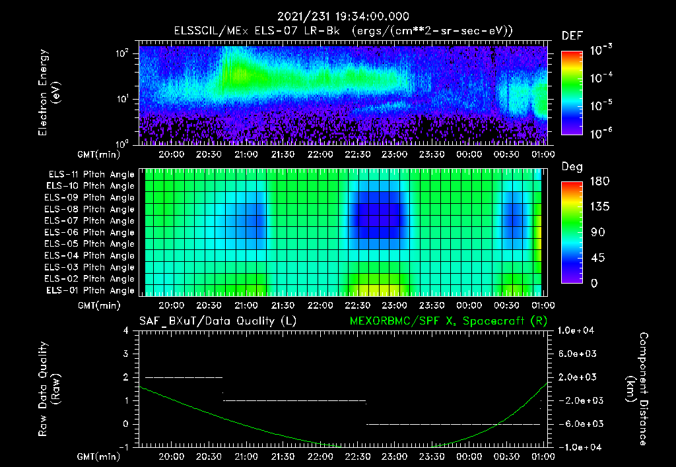
Task: Click the ELS-01 Pitch Angle row label
Action: click(x=90, y=290)
